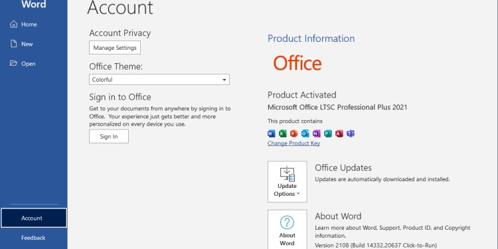Screen dimensions: 498x249
Task: Click the OneNote product icon
Action: pyautogui.click(x=317, y=133)
